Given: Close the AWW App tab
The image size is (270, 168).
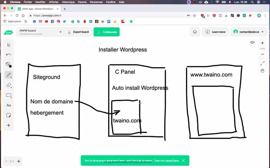Looking at the screenshot, I should click(58, 9).
